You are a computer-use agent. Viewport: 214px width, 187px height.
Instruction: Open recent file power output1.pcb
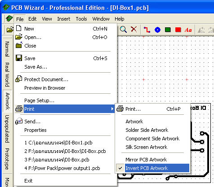pos(66,168)
